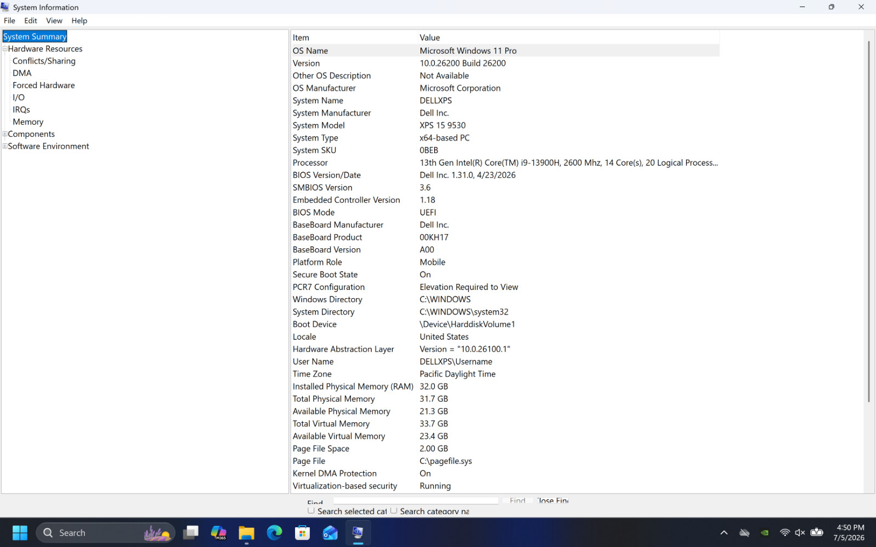Select the OS Name row
Screen dimensions: 876x547
pyautogui.click(x=505, y=50)
